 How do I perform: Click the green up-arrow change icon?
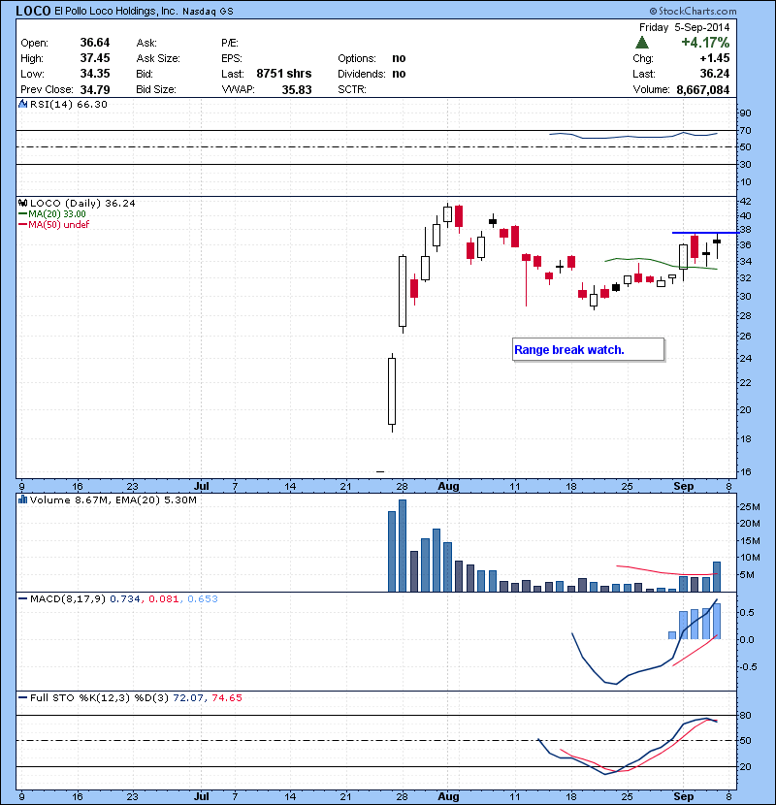click(641, 42)
